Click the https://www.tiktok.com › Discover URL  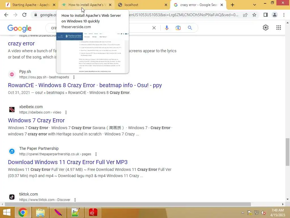tap(45, 200)
